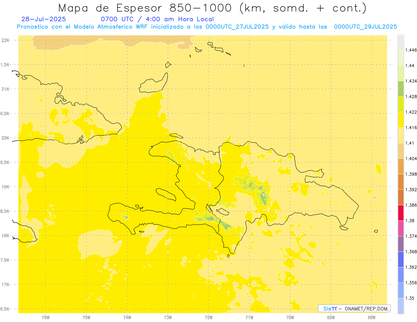Select the '72W' longitude label
The width and height of the screenshot is (417, 322).
coord(208,317)
